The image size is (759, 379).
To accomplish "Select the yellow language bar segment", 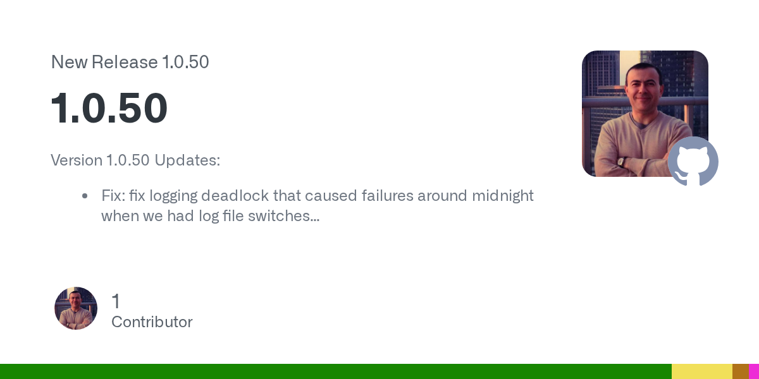I will pos(701,371).
